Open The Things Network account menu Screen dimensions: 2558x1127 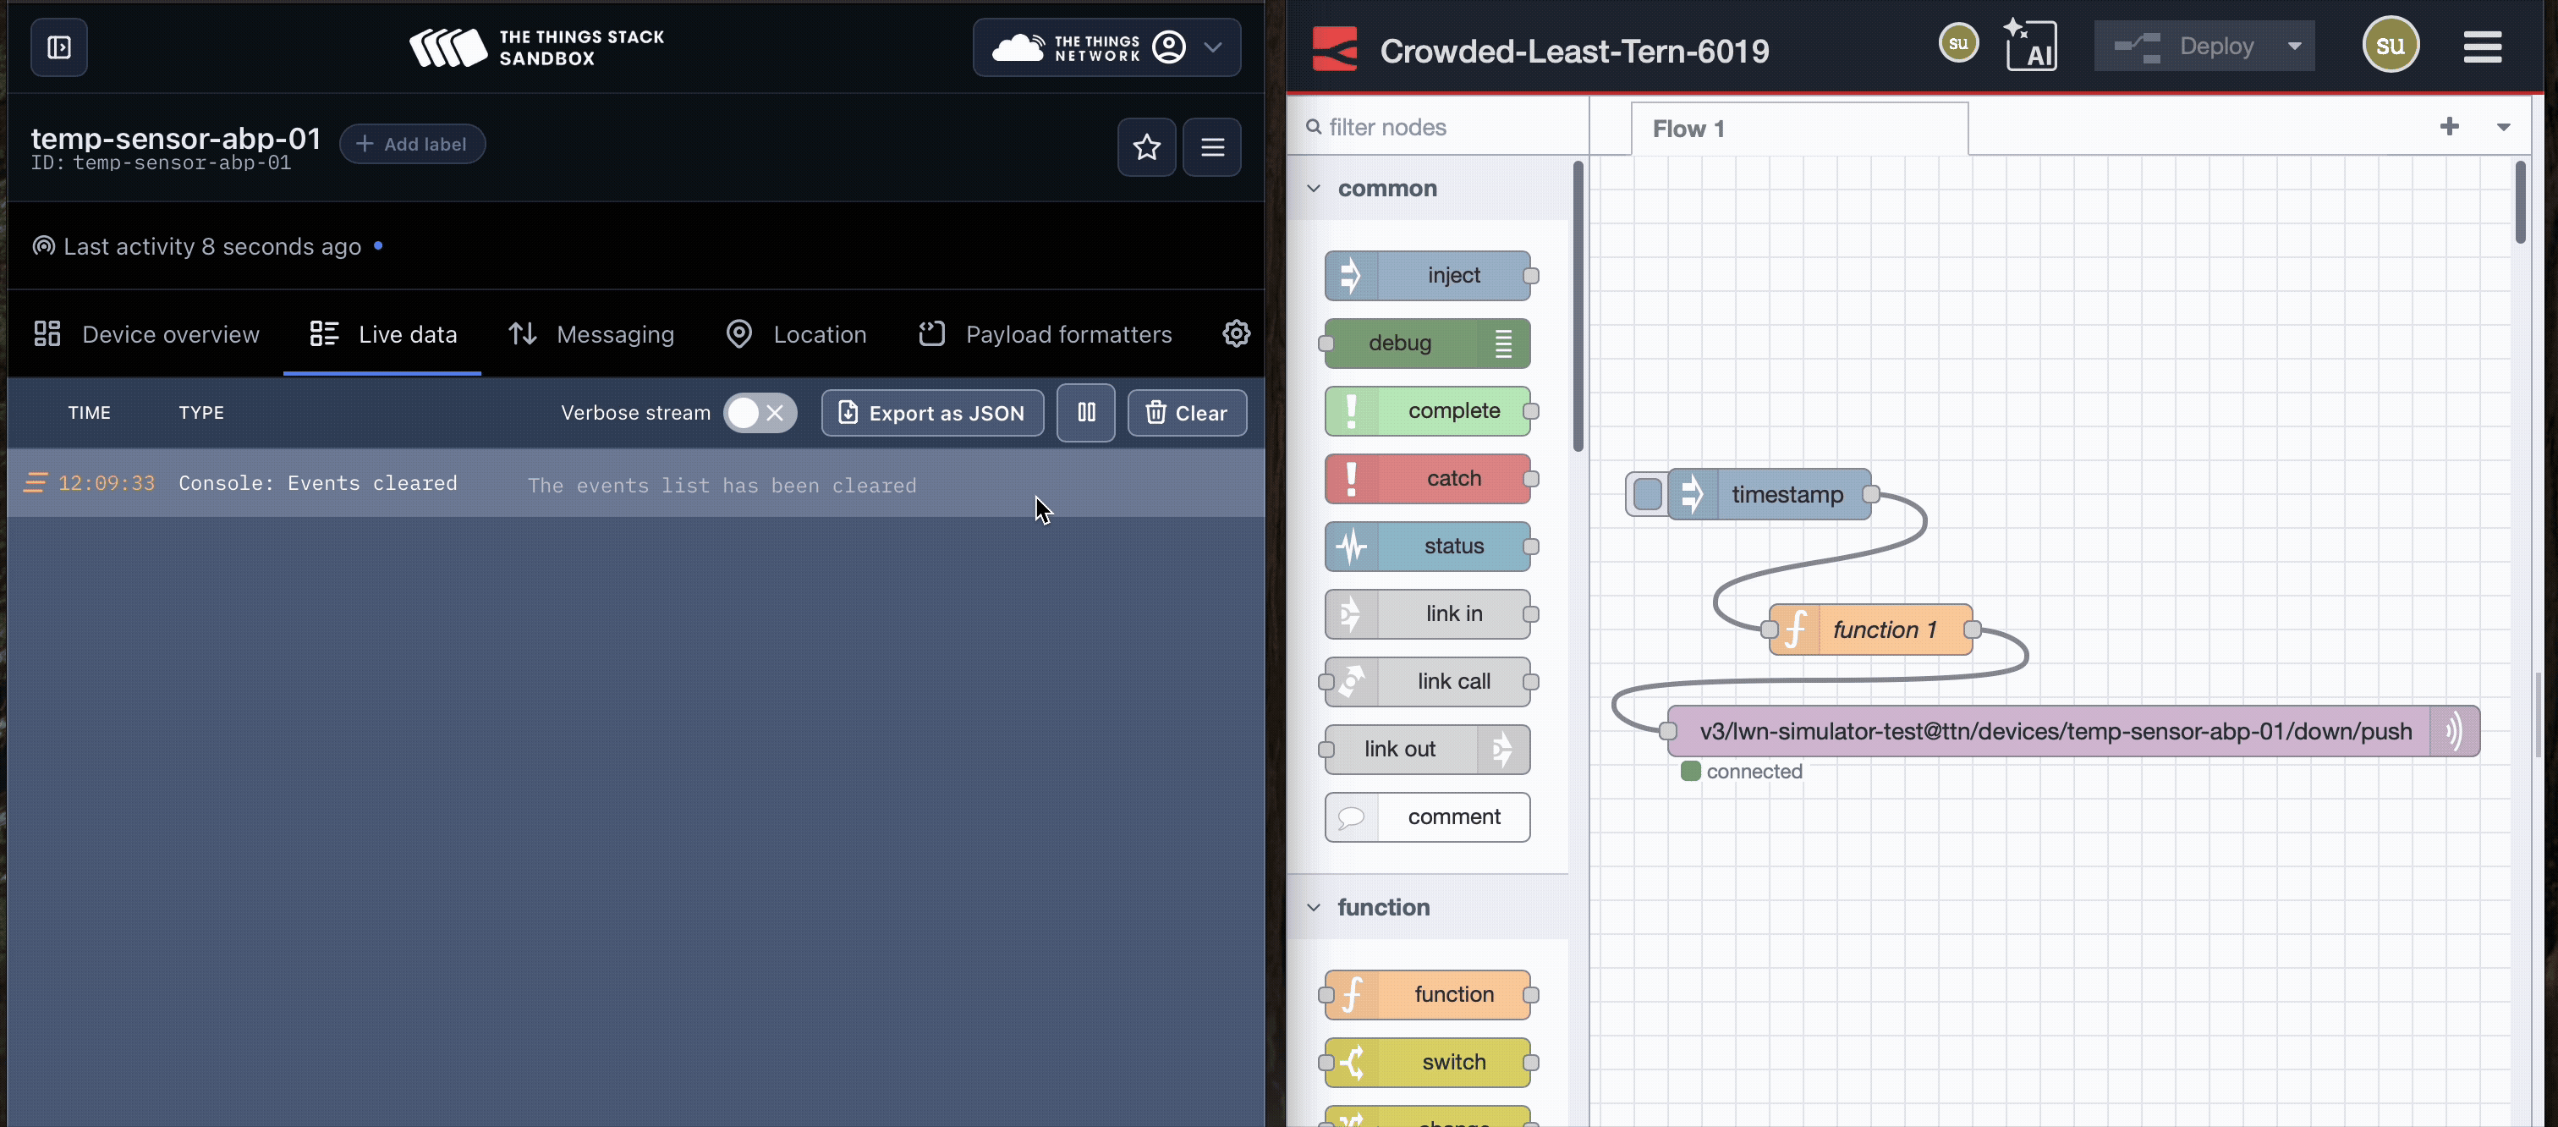click(x=1106, y=47)
